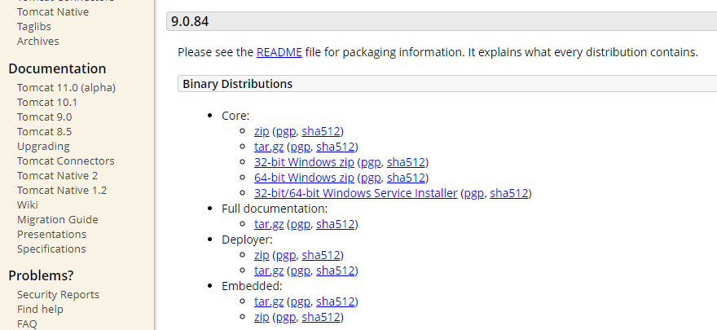Open sha512 for Windows Service Installer

click(x=509, y=193)
